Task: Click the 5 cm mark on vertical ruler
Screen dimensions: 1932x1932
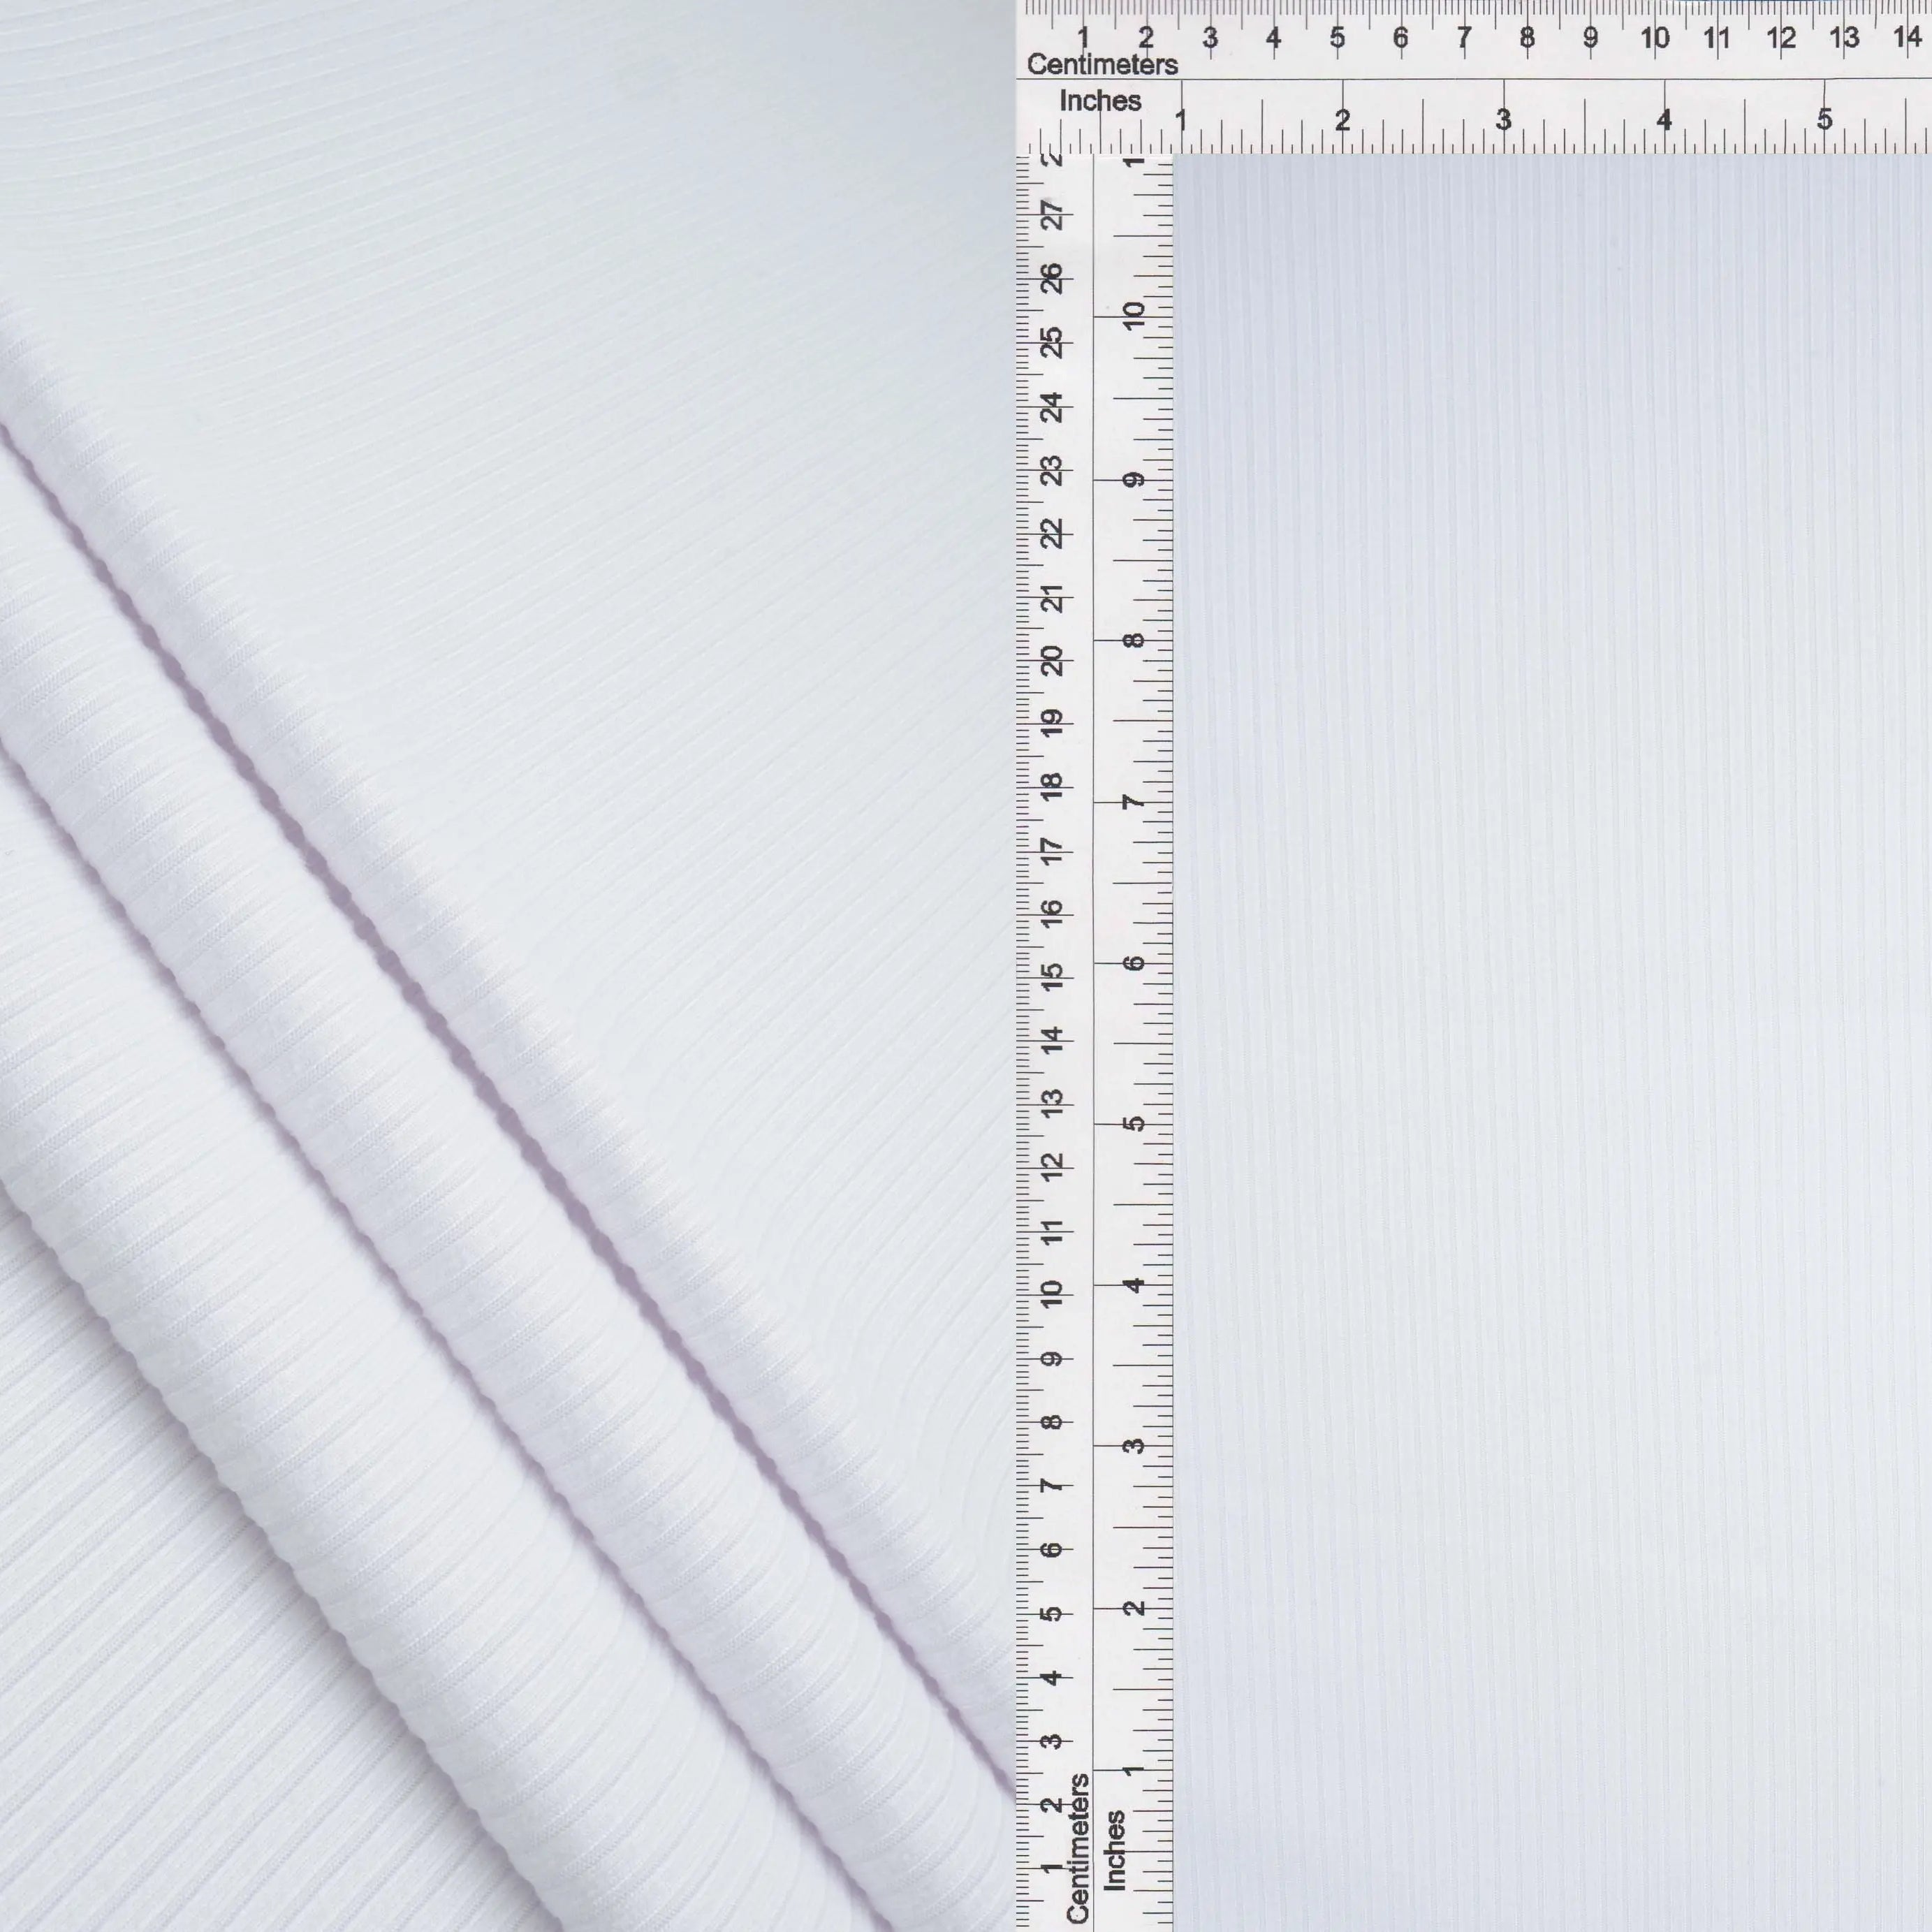Action: pyautogui.click(x=1052, y=1614)
